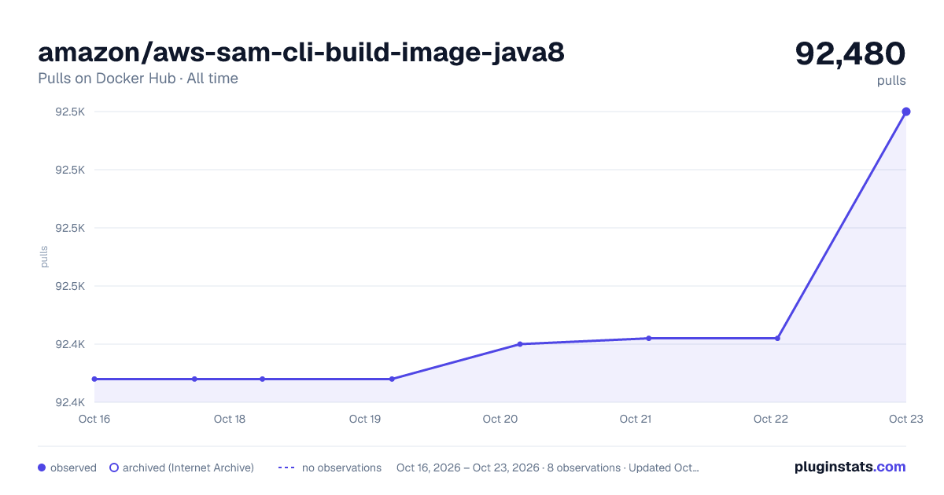Click the 'Oct 19' axis label

click(x=365, y=419)
